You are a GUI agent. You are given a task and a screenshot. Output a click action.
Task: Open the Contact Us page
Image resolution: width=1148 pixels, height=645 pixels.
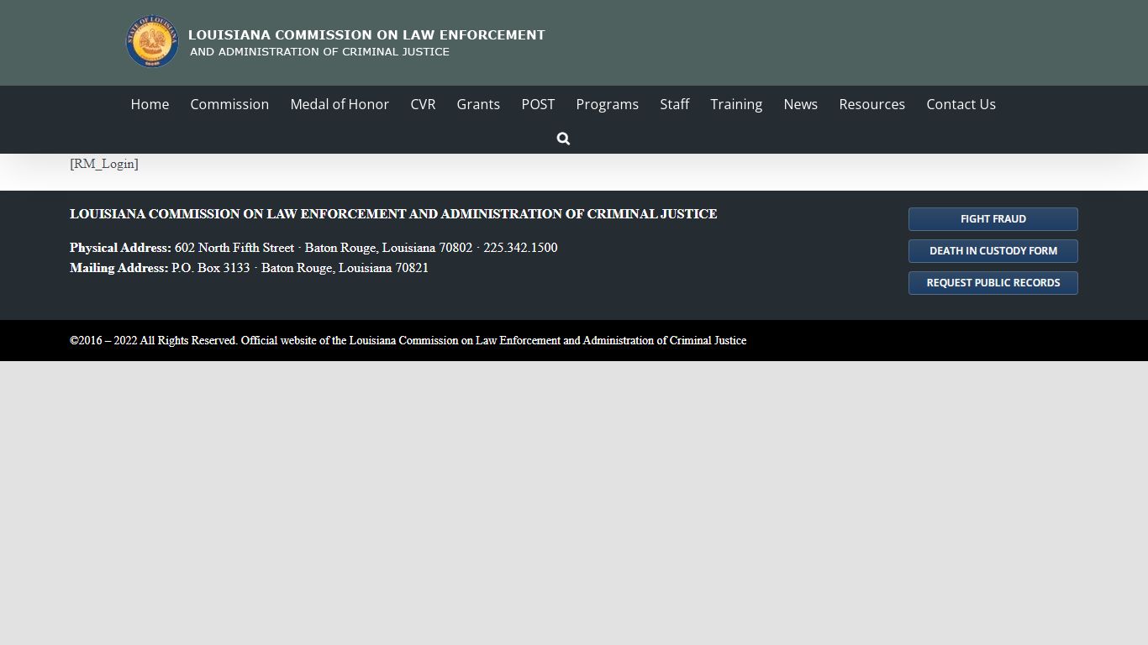pyautogui.click(x=961, y=104)
